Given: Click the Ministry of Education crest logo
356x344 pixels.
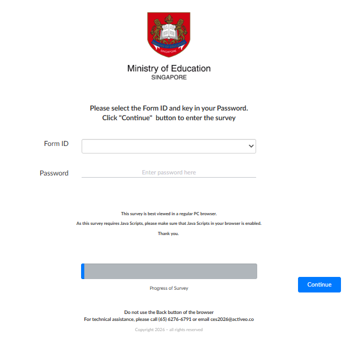Looking at the screenshot, I should tap(169, 34).
